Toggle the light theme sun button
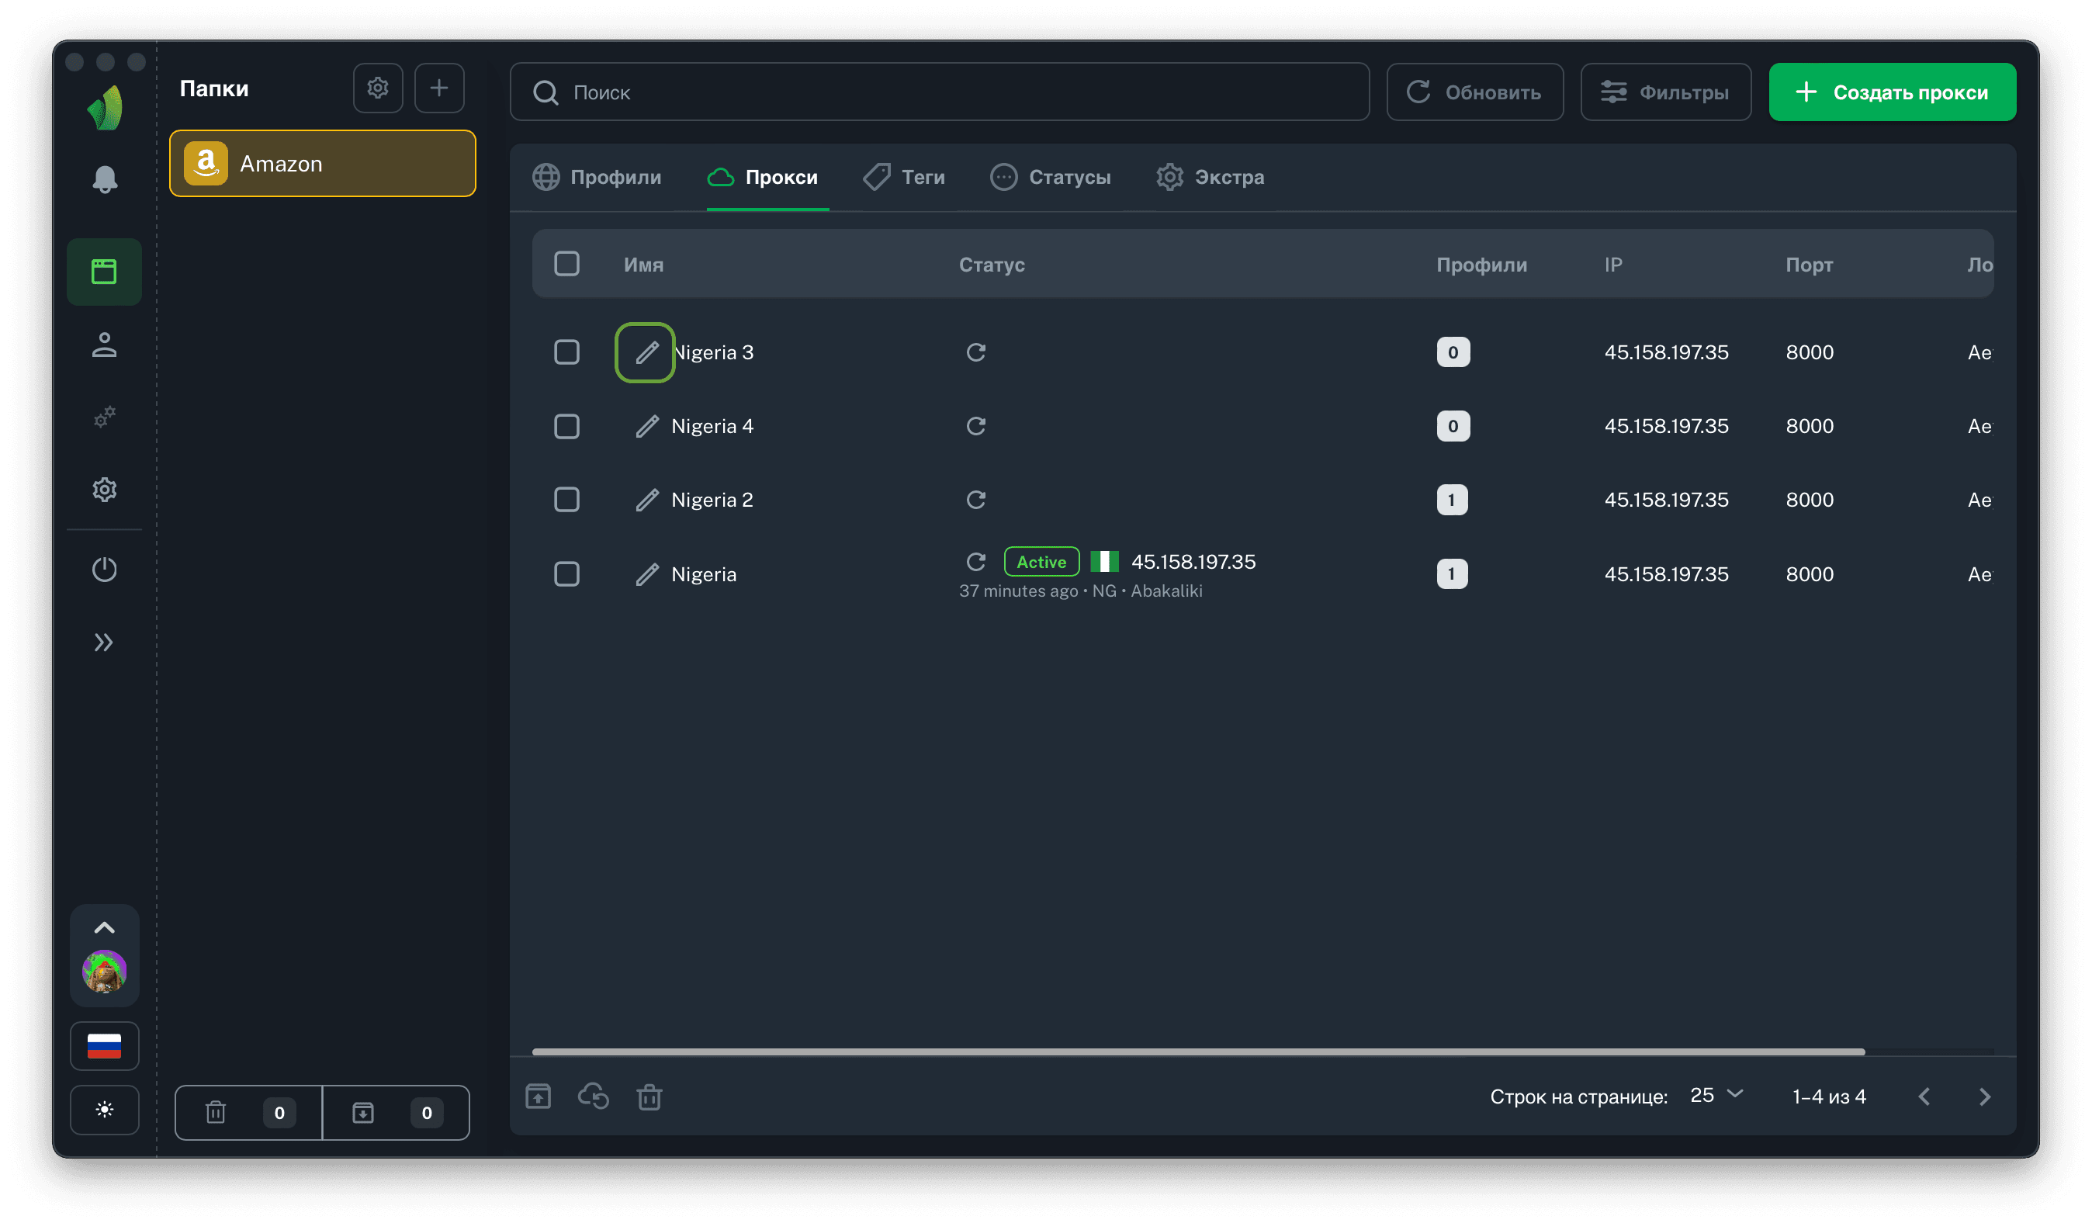This screenshot has height=1223, width=2092. point(105,1110)
